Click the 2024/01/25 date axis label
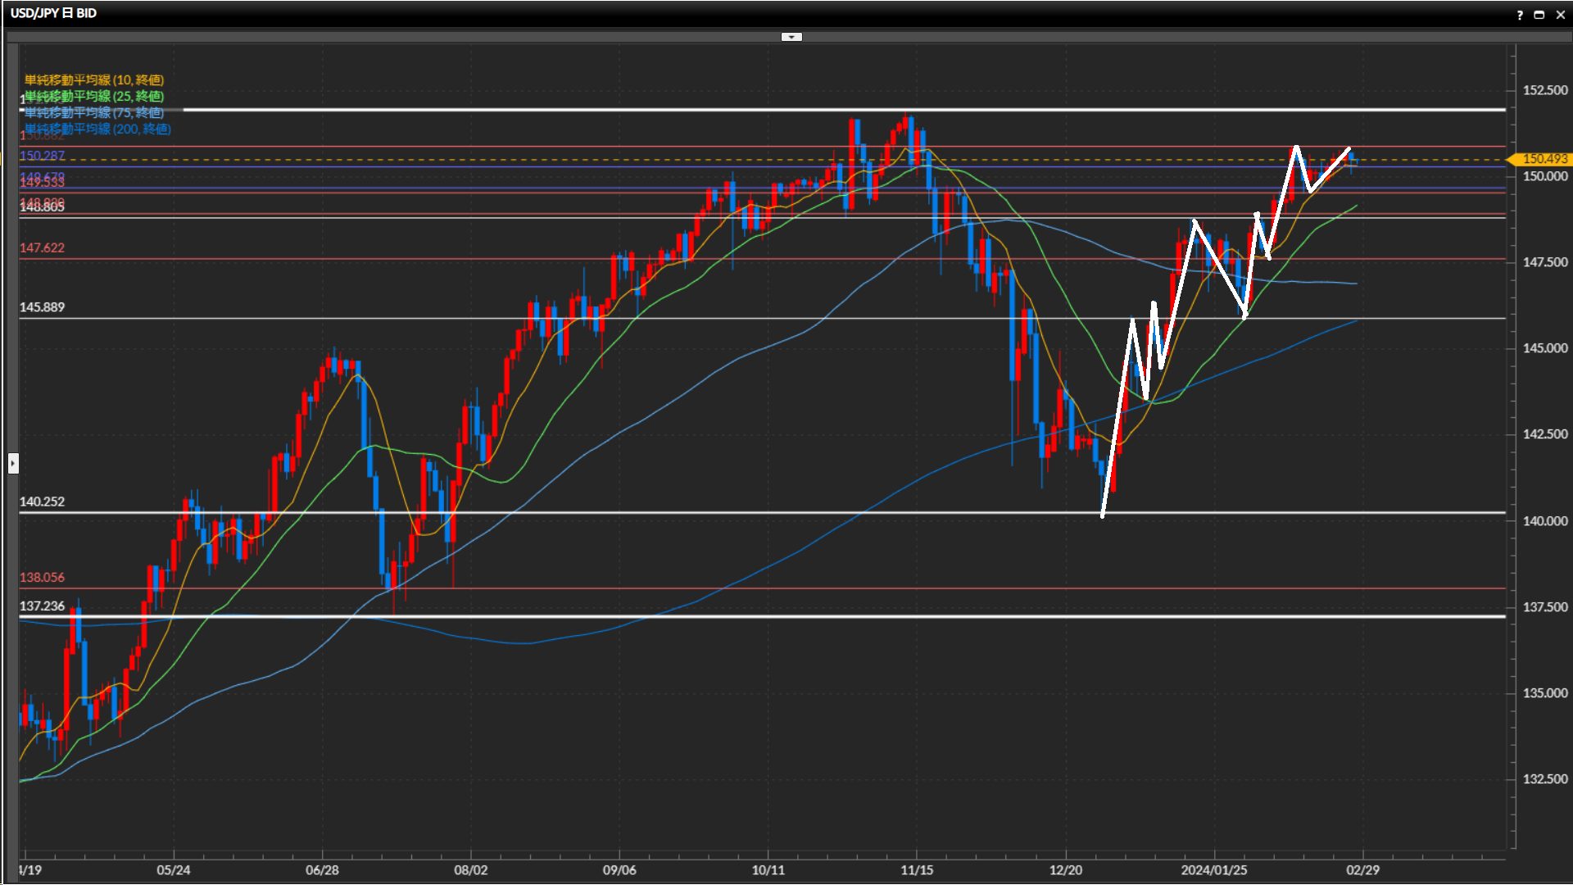1573x885 pixels. 1213,869
